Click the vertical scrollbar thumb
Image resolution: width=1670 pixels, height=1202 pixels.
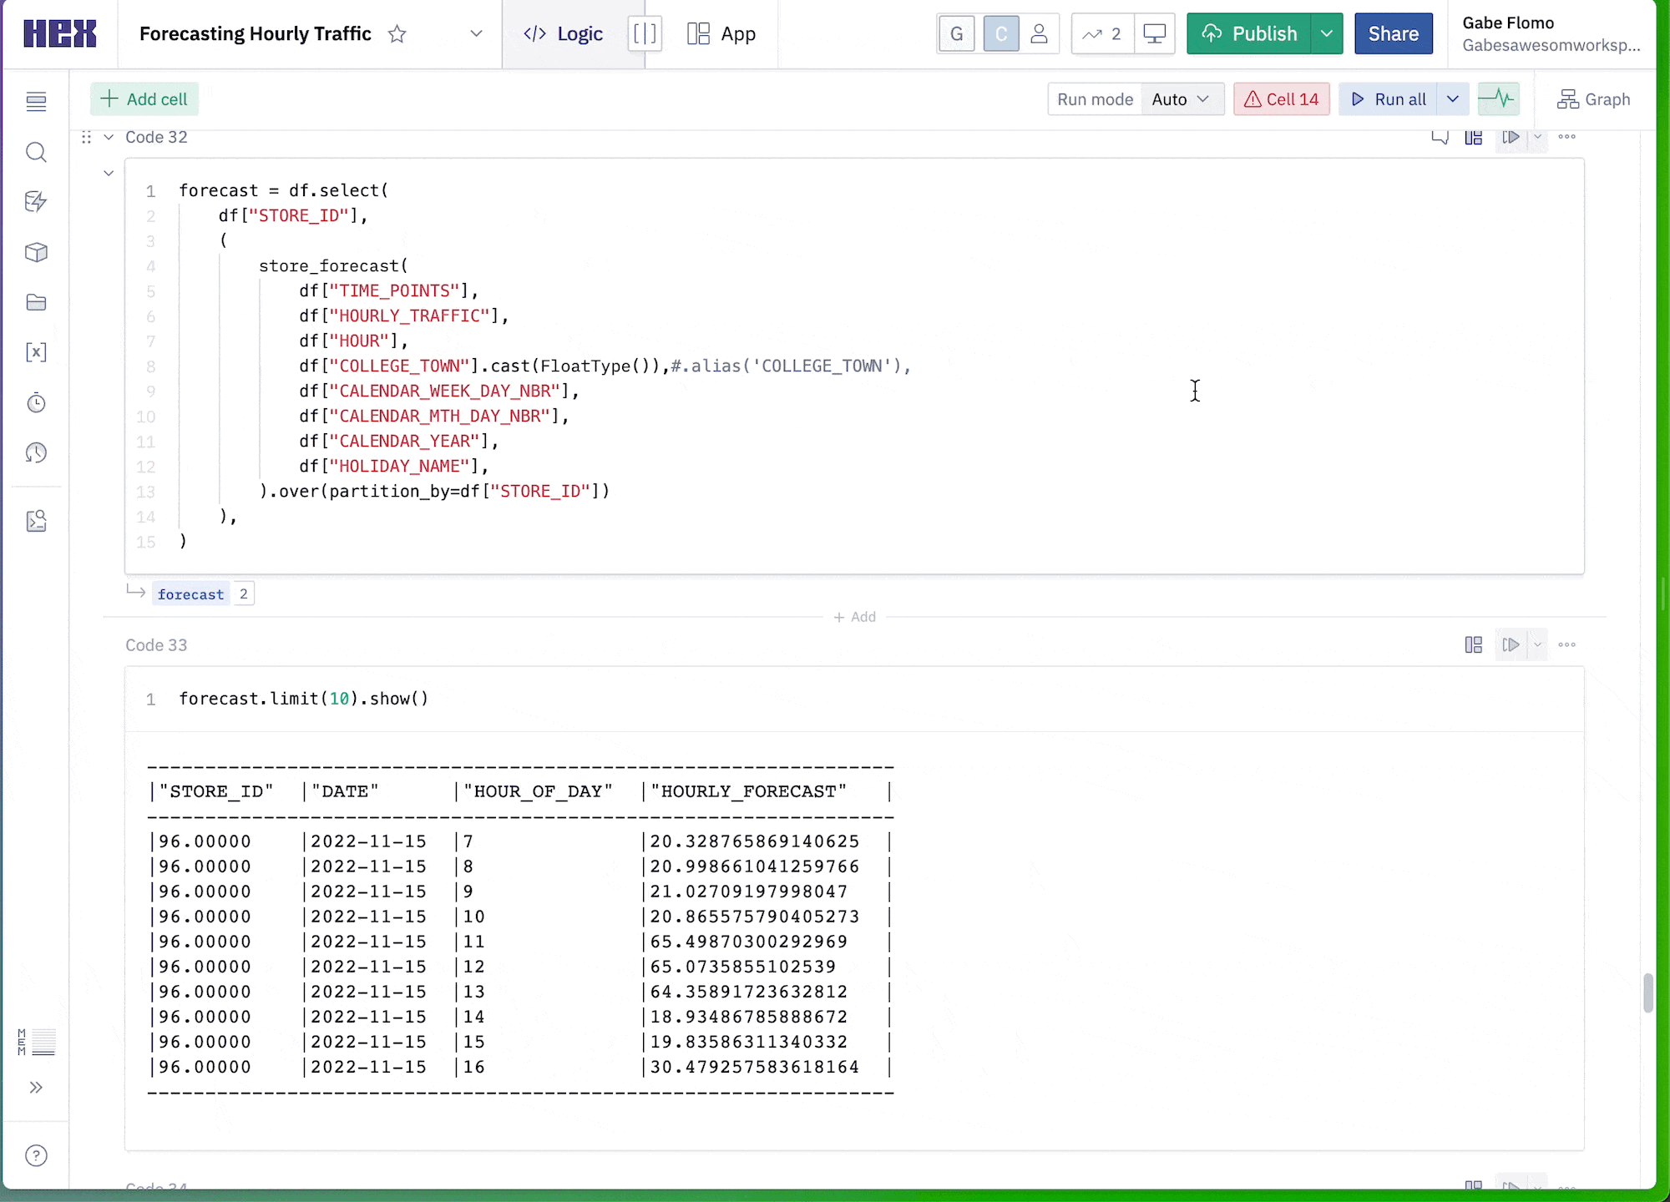tap(1647, 992)
